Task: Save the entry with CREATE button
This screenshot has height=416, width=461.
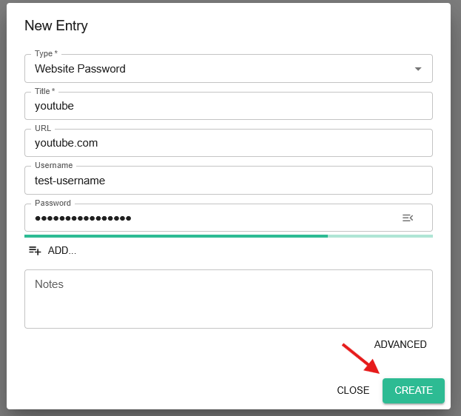Action: [x=414, y=390]
